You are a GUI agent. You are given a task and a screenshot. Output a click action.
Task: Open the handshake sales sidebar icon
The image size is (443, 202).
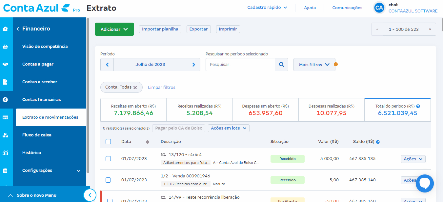tap(5, 64)
